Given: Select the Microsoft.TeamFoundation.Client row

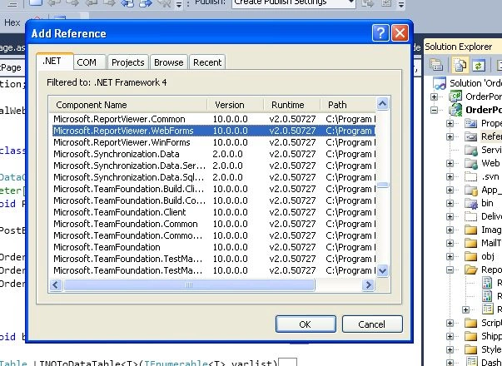Looking at the screenshot, I should coord(214,212).
